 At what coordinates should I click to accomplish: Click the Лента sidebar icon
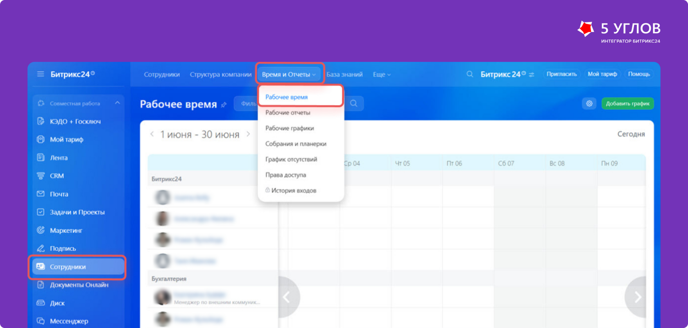click(x=41, y=157)
